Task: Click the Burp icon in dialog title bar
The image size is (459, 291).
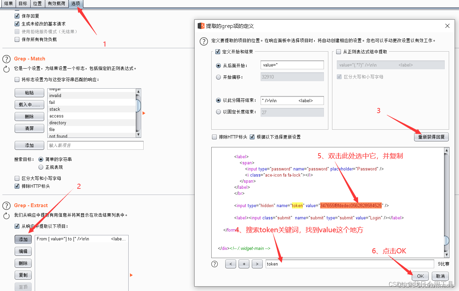Action: (x=201, y=26)
